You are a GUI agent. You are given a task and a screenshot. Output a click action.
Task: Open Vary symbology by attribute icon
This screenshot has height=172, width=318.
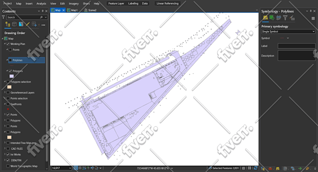coord(272,18)
